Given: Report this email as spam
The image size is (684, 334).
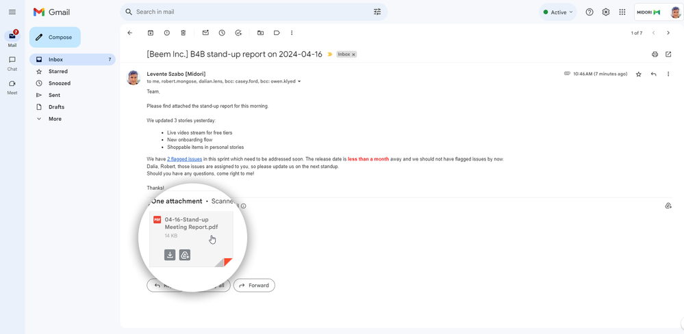Looking at the screenshot, I should [167, 33].
